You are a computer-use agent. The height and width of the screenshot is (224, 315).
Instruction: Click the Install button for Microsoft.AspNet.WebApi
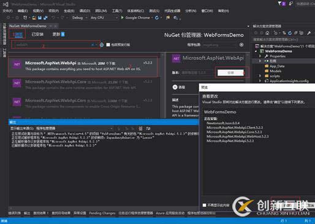pos(230,73)
